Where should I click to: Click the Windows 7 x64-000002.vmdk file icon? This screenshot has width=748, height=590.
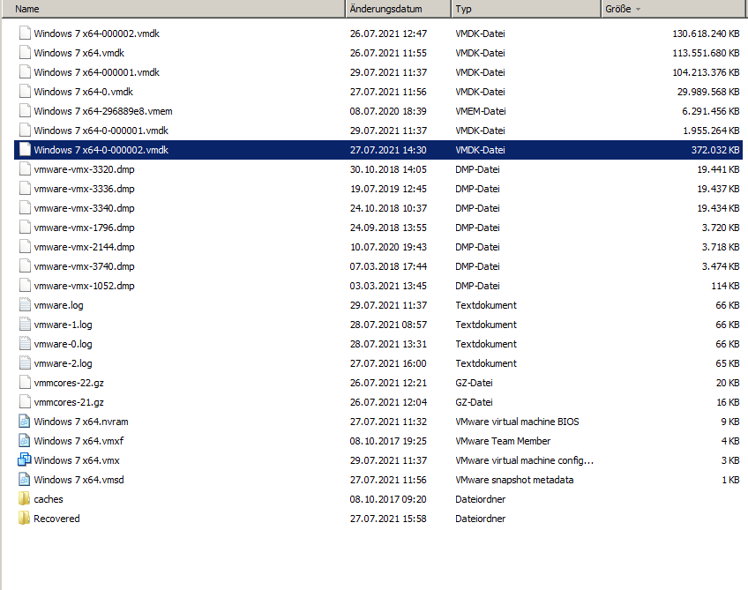coord(24,34)
